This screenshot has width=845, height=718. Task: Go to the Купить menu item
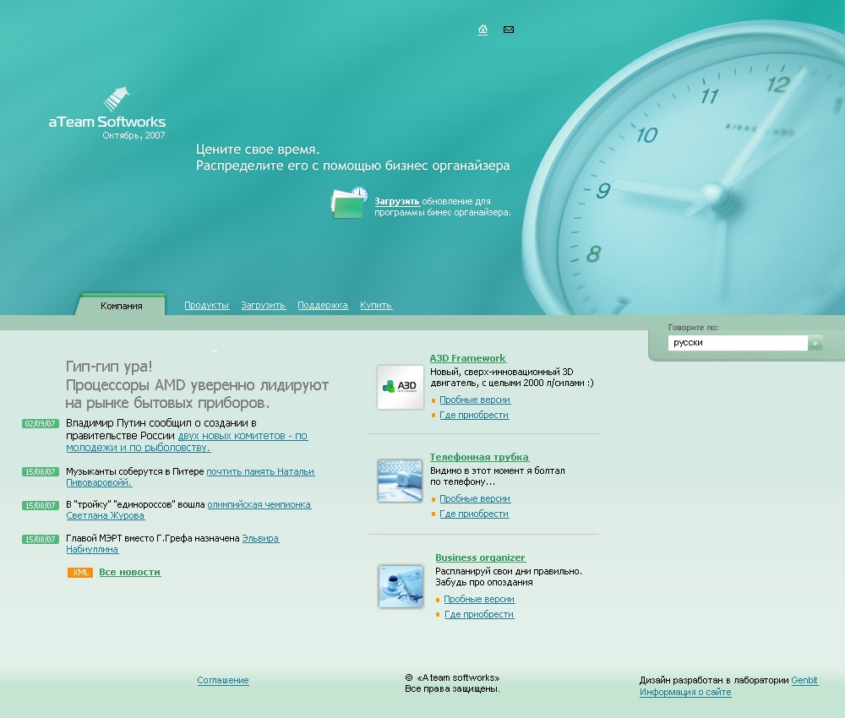376,306
